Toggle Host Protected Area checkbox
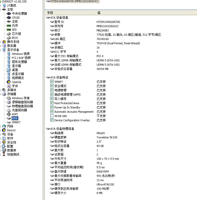 click(x=52, y=103)
